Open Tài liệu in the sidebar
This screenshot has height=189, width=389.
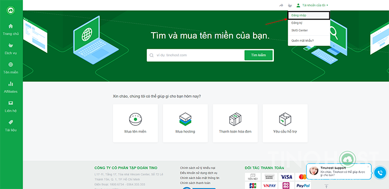(x=11, y=126)
